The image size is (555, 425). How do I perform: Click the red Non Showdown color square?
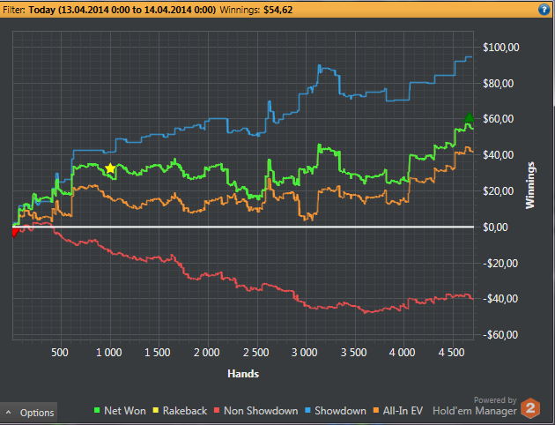click(x=217, y=411)
